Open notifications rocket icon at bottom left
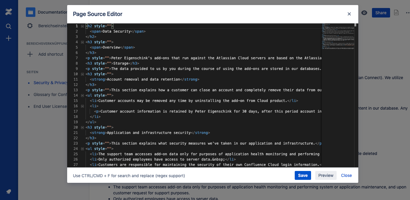 [9, 192]
